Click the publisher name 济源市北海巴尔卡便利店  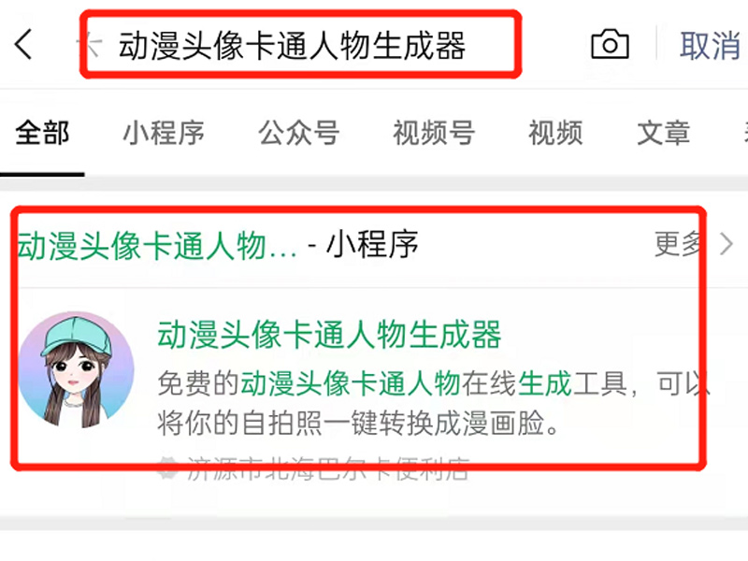coord(328,468)
